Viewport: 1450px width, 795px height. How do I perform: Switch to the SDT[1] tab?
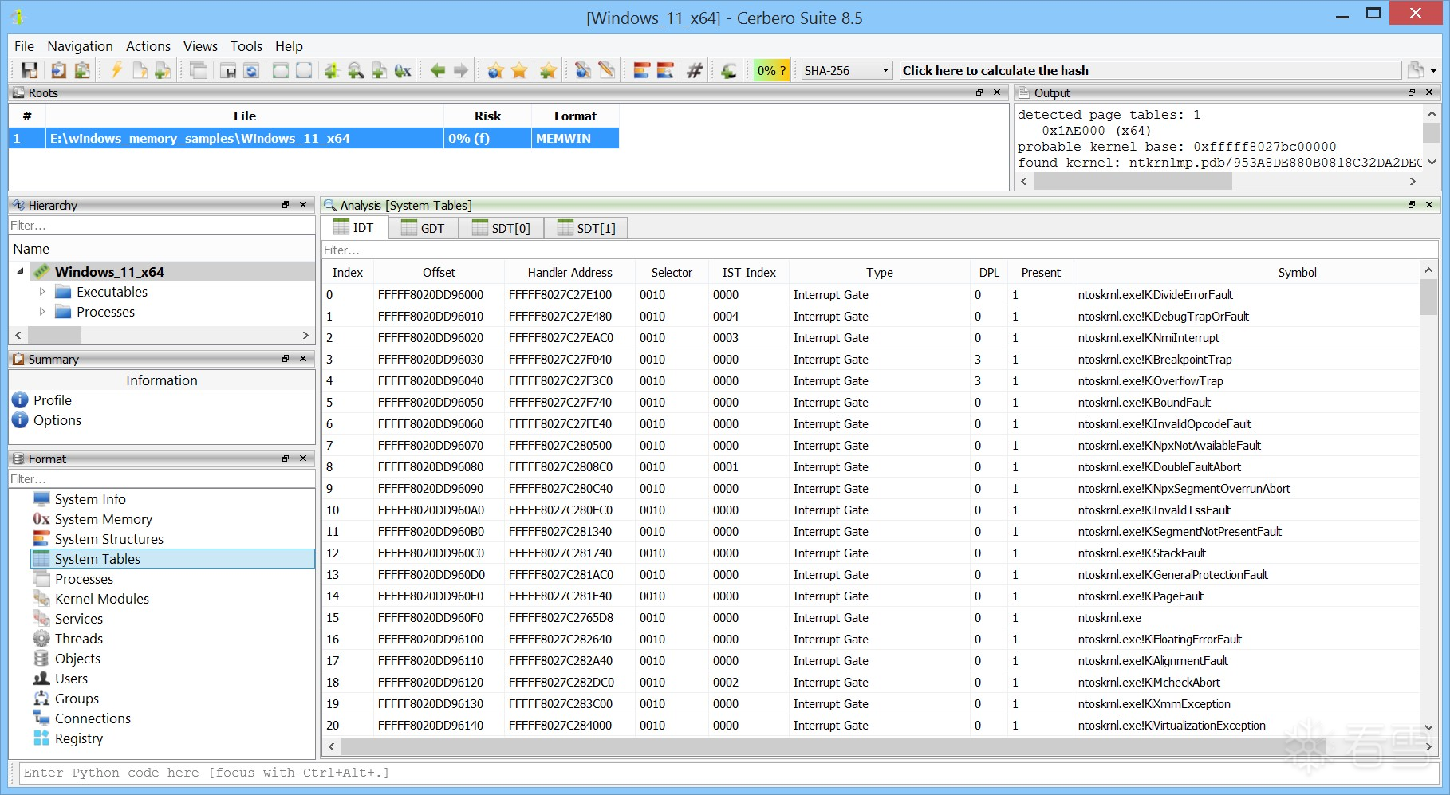pyautogui.click(x=586, y=228)
